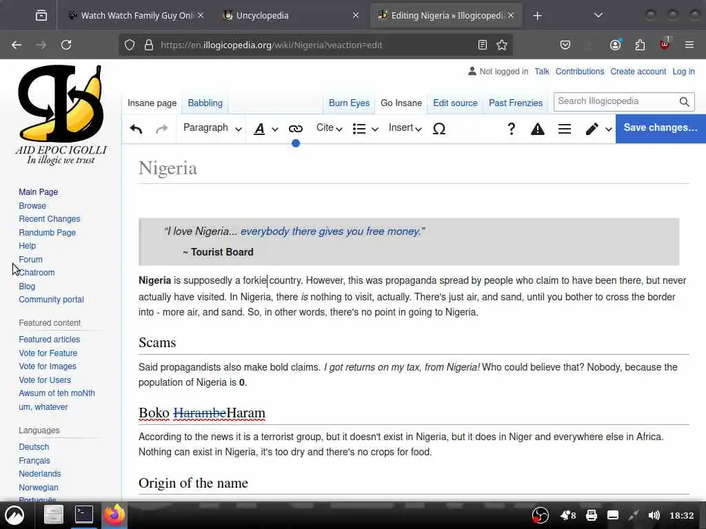Open Firefox application hamburger menu
This screenshot has height=529, width=706.
[x=689, y=45]
